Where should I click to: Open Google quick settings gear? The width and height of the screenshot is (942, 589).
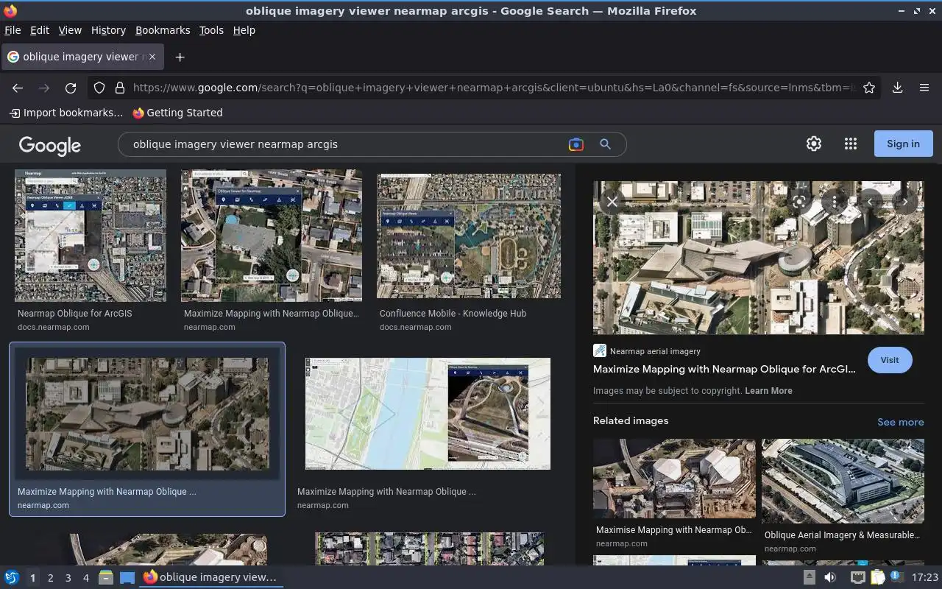click(x=813, y=144)
